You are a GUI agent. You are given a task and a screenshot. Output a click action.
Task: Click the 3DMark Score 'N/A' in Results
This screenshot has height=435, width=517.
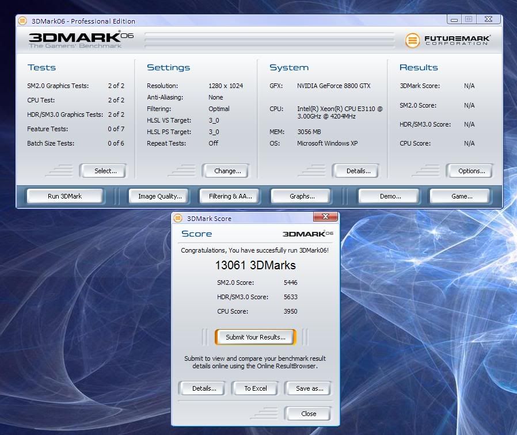click(x=469, y=86)
